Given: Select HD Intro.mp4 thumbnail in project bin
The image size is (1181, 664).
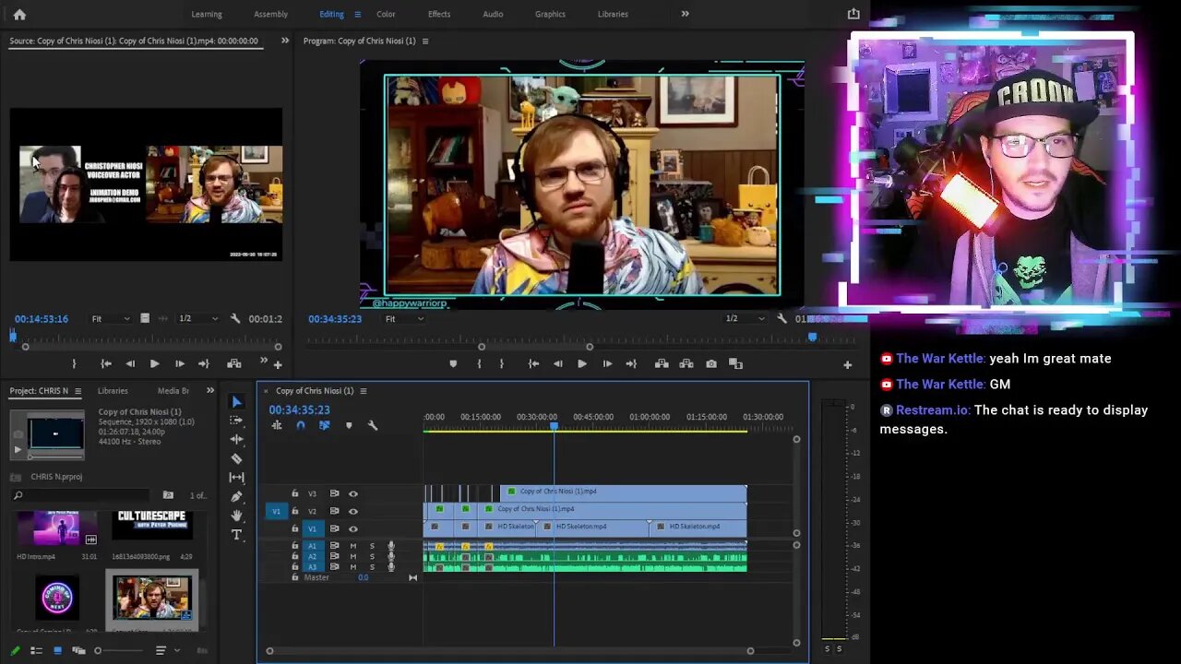Looking at the screenshot, I should click(x=56, y=528).
